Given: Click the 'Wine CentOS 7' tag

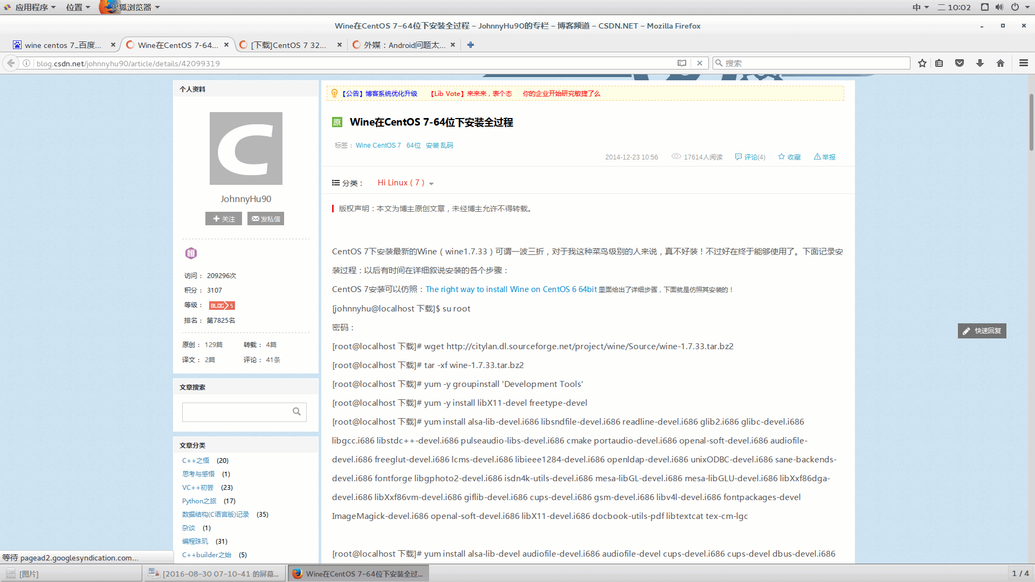Looking at the screenshot, I should (x=378, y=145).
